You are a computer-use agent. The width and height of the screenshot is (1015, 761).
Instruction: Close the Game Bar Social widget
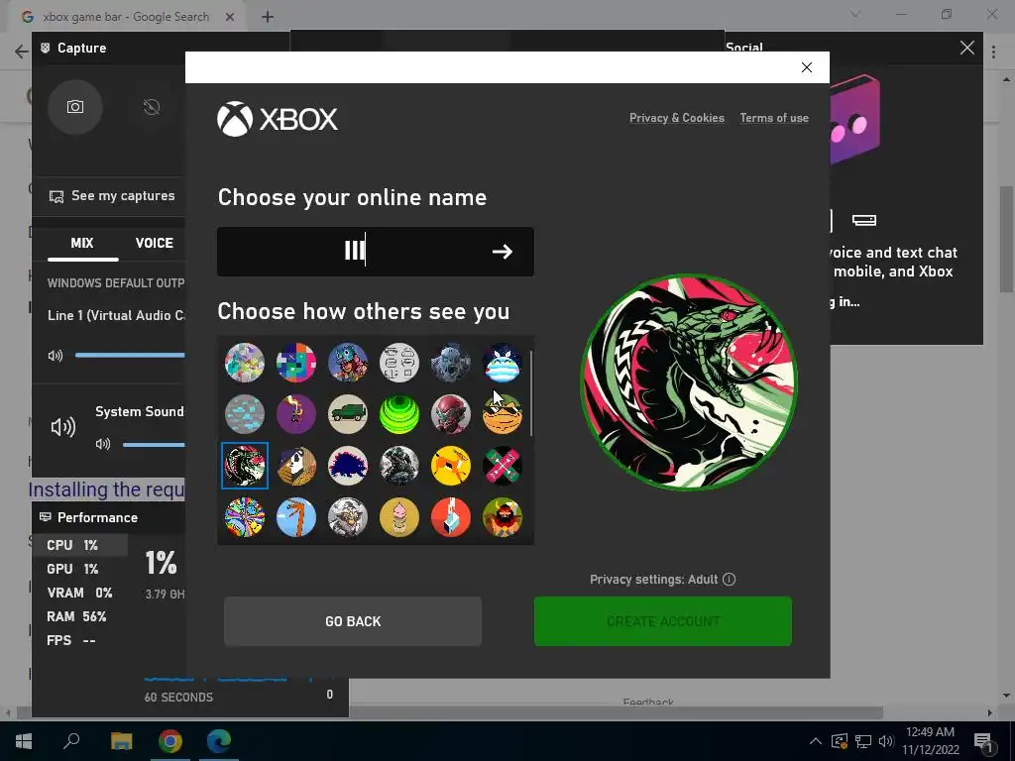pyautogui.click(x=967, y=48)
